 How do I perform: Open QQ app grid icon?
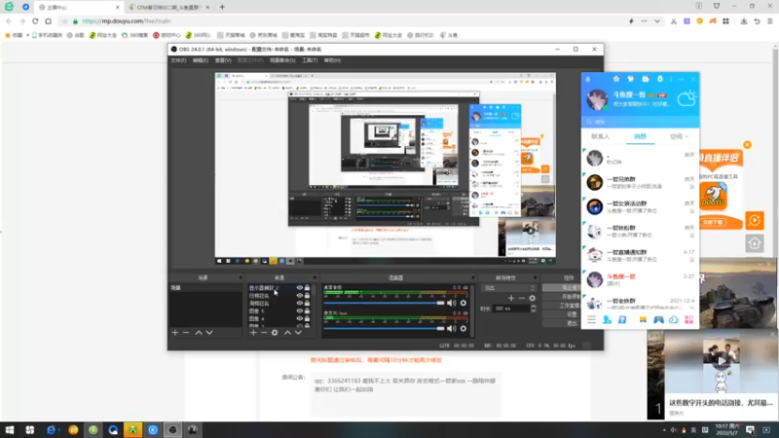689,320
